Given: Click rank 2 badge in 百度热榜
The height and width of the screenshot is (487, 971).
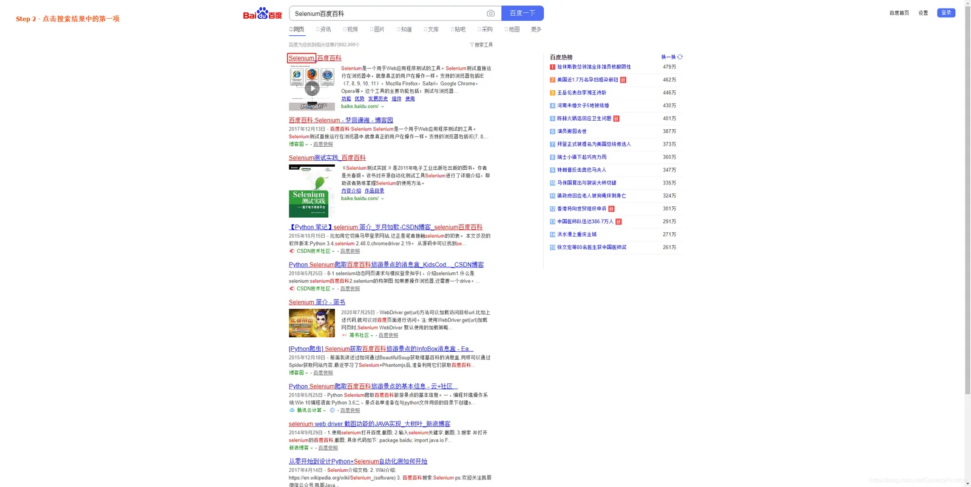Looking at the screenshot, I should [552, 80].
